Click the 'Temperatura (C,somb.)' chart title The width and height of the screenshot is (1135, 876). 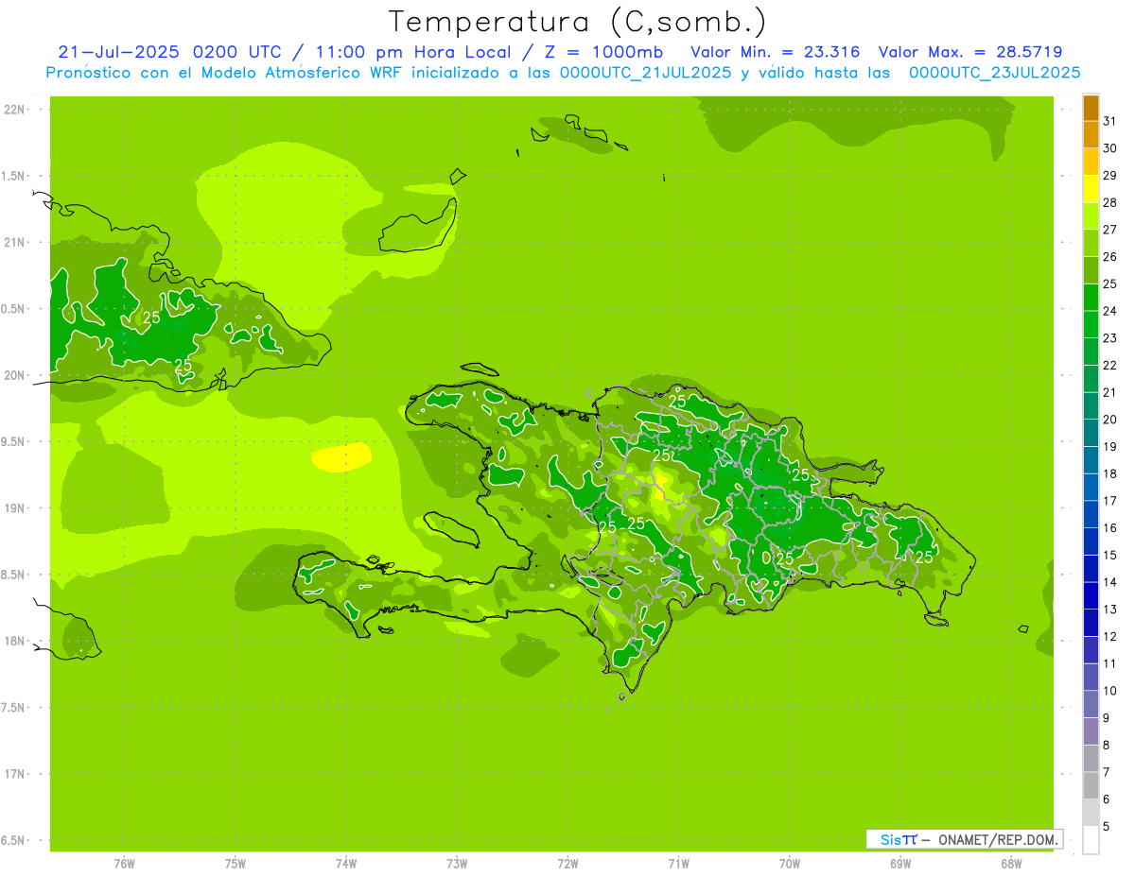[578, 22]
